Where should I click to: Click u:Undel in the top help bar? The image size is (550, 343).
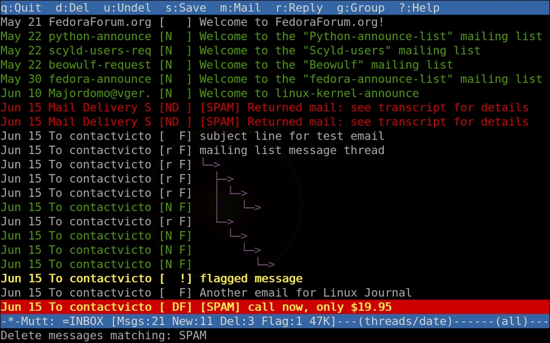[127, 8]
